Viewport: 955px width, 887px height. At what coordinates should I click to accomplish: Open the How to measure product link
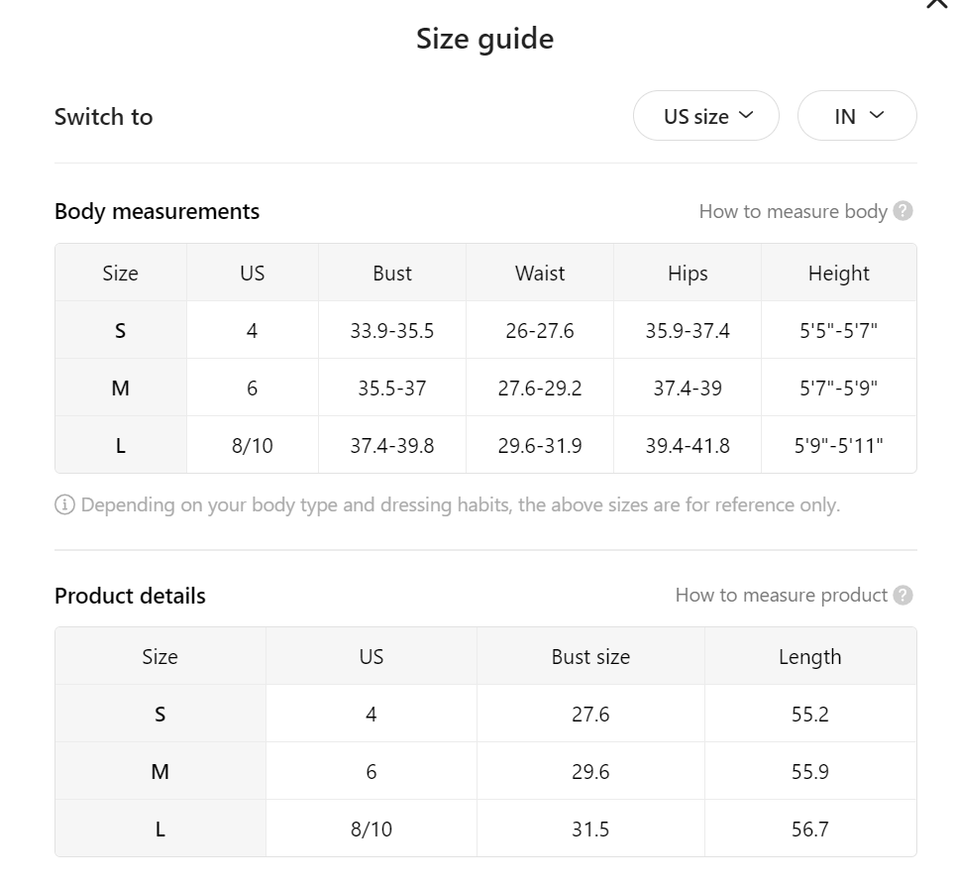click(x=781, y=595)
